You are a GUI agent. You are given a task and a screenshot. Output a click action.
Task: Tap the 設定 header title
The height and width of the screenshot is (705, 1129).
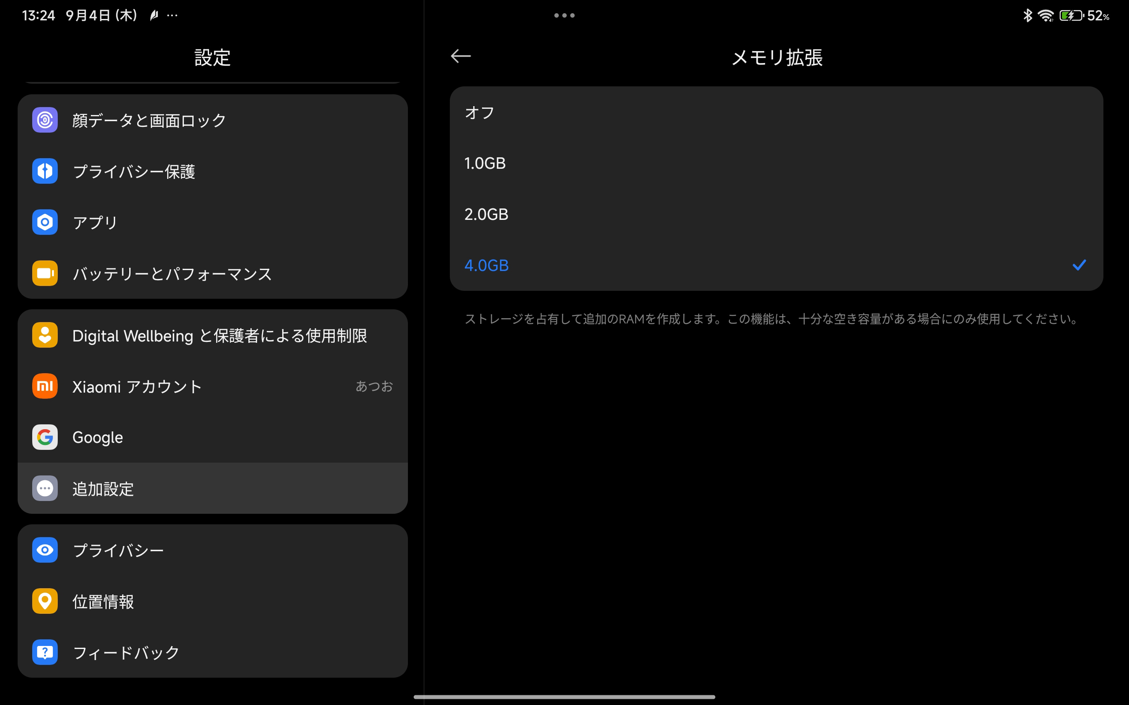pyautogui.click(x=213, y=57)
